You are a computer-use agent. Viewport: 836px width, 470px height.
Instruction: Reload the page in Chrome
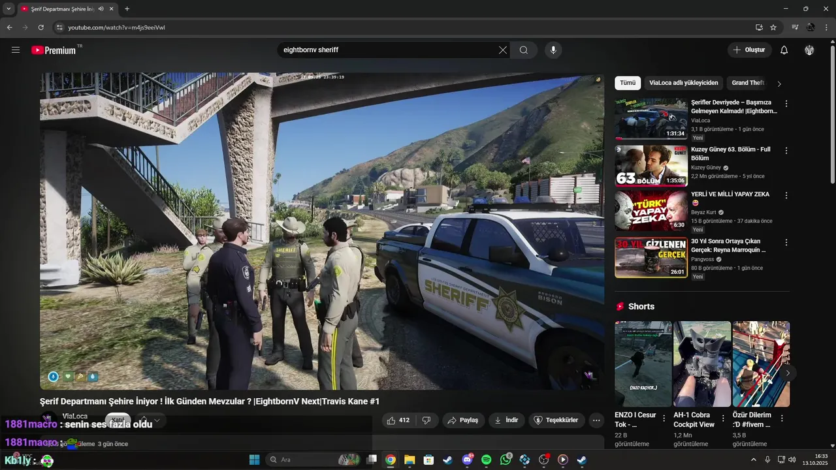(x=40, y=27)
